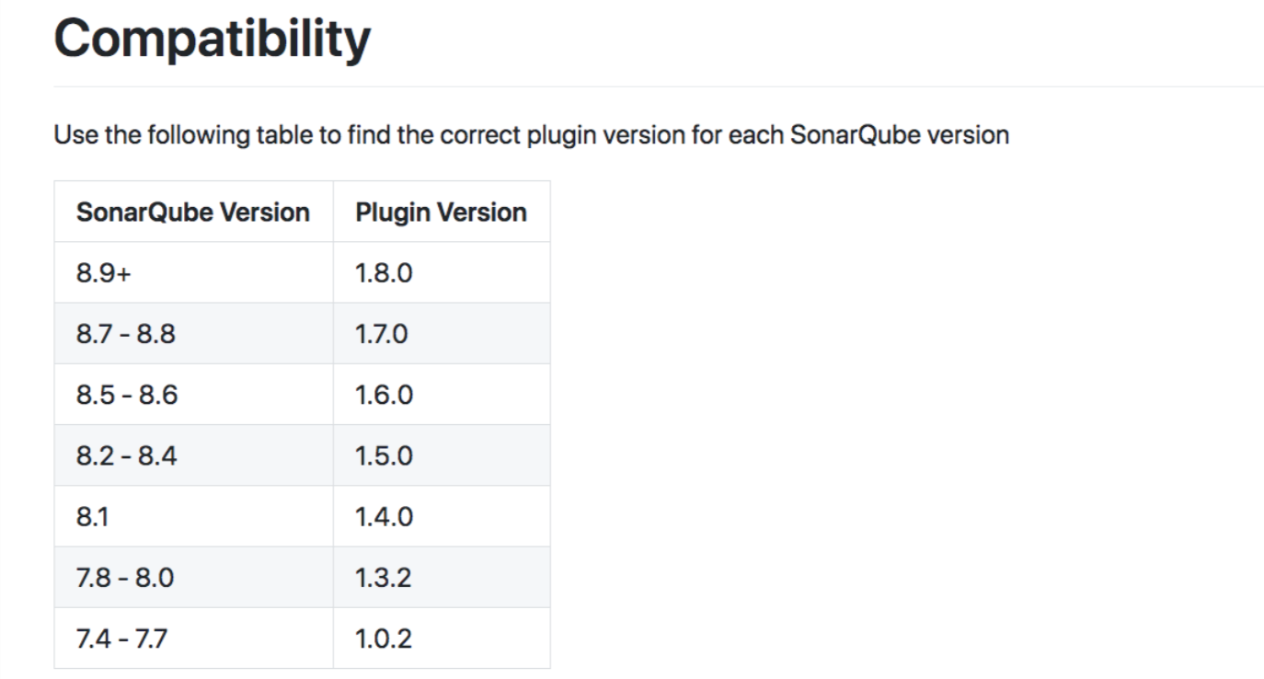Select the 7.4 - 7.7 version cell
The image size is (1264, 679).
[193, 638]
